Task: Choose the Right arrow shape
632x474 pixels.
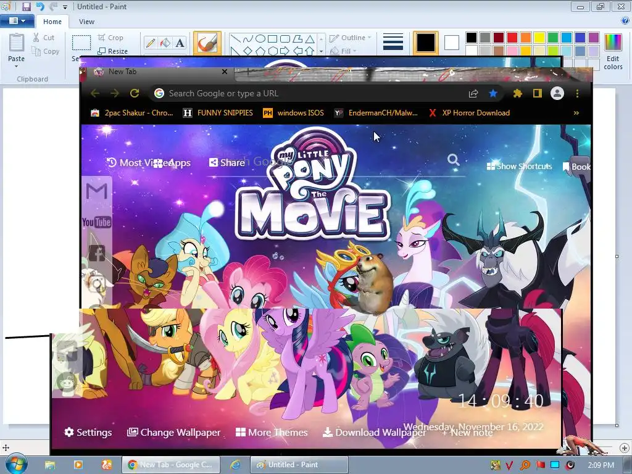Action: (x=285, y=51)
